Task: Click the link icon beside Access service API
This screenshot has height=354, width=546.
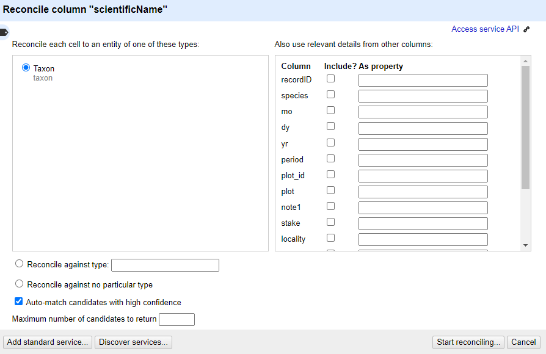Action: [x=526, y=29]
